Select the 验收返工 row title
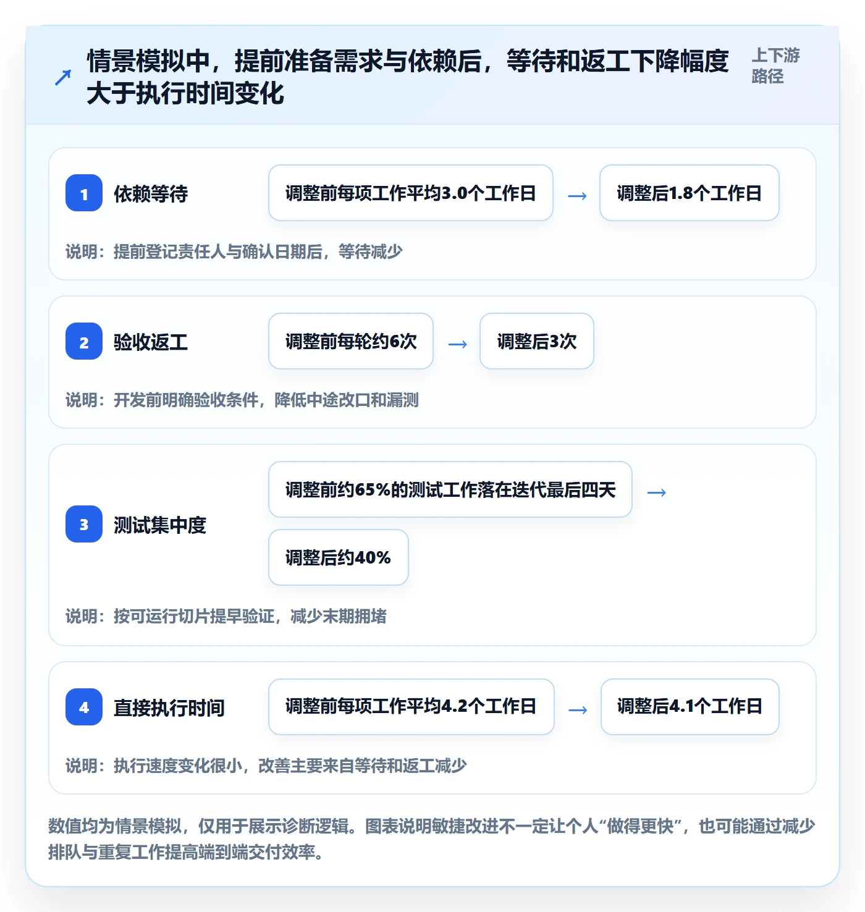Image resolution: width=865 pixels, height=912 pixels. 151,342
